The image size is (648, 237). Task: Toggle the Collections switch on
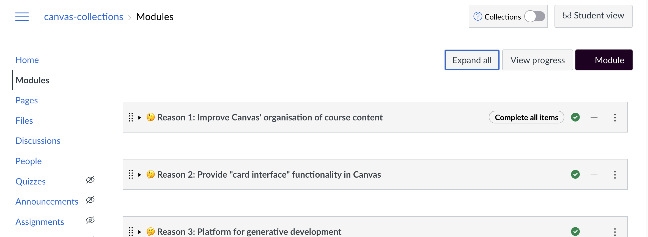coord(534,16)
